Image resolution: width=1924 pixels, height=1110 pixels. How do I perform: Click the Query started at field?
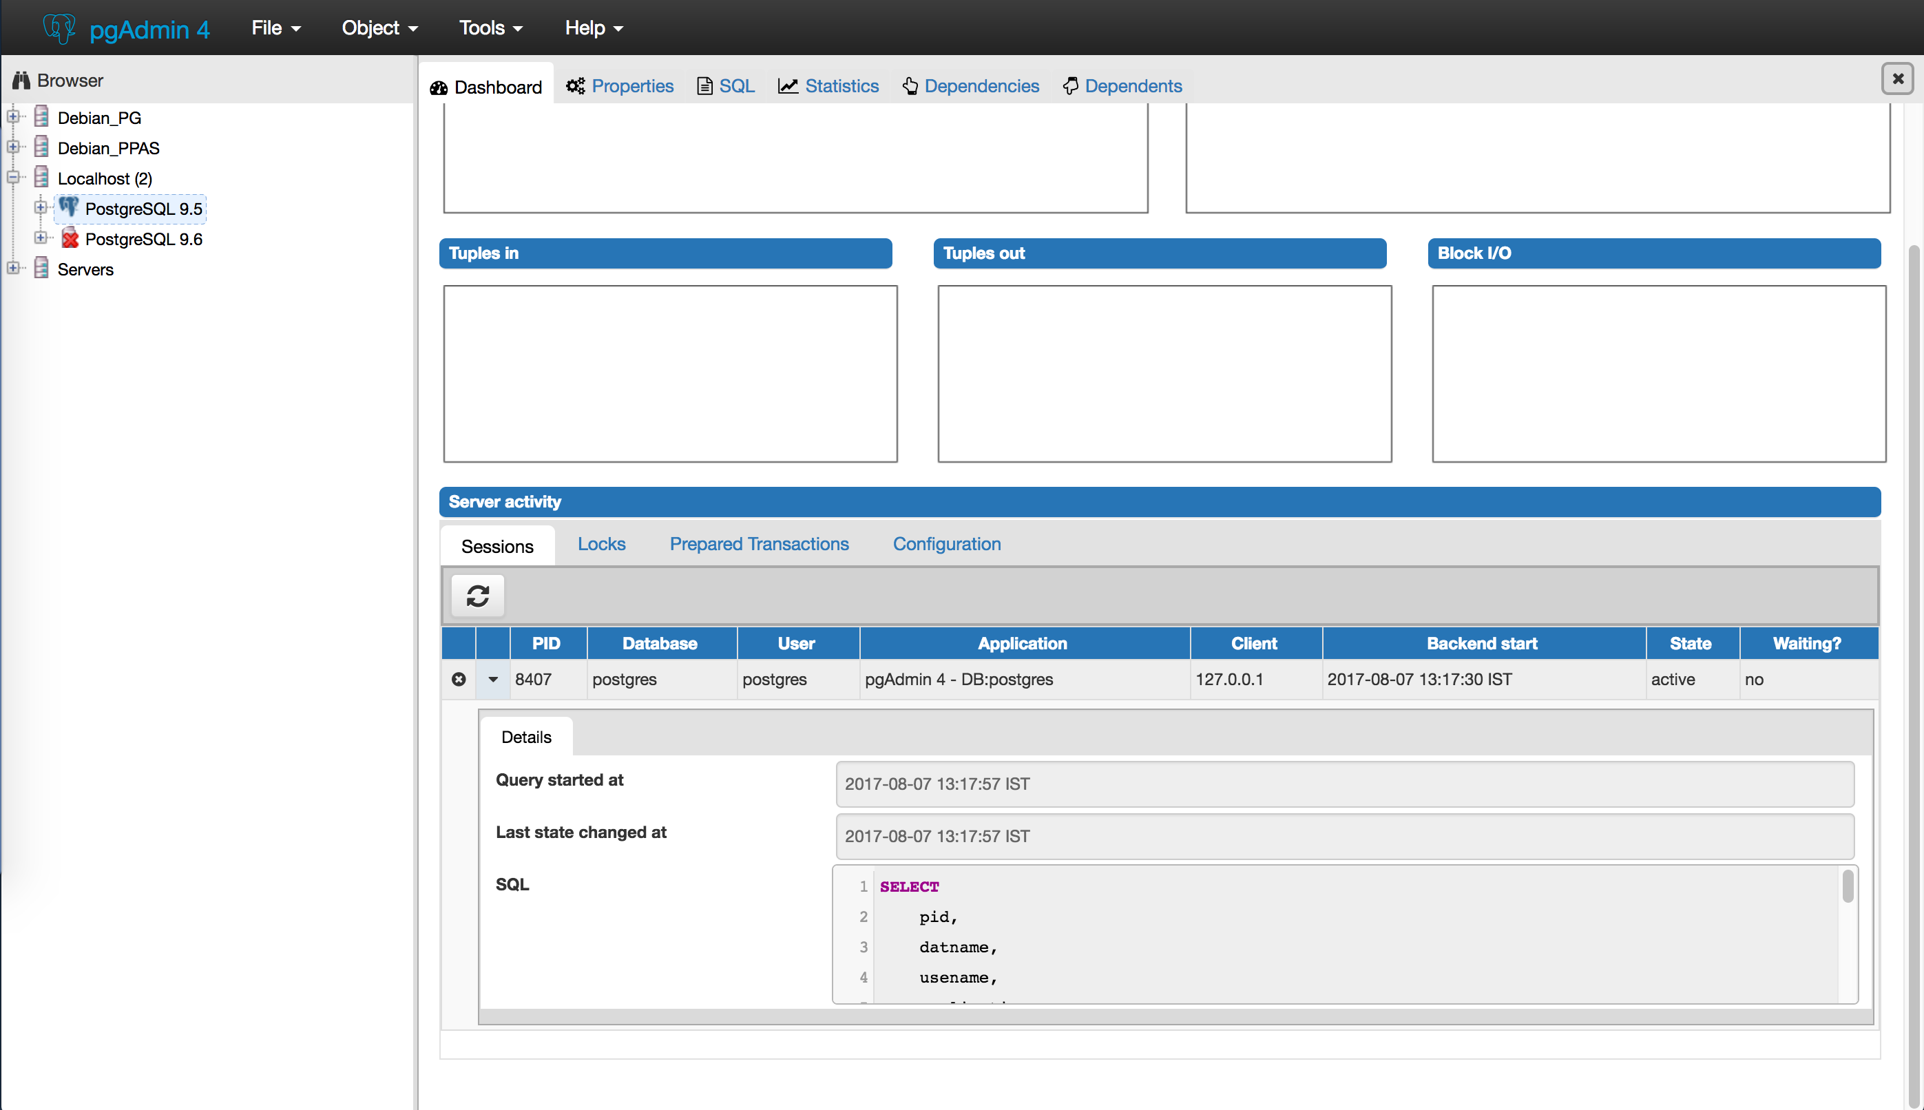[x=1344, y=784]
